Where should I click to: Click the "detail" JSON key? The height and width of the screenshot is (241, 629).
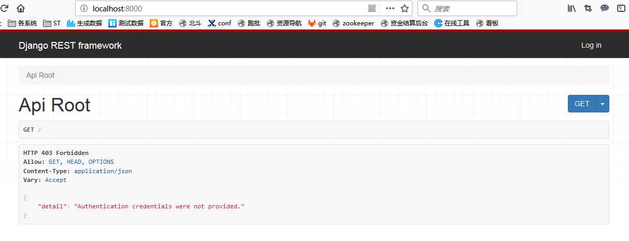coord(52,206)
